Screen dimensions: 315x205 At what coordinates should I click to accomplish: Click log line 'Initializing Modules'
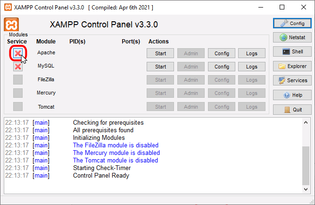99,137
